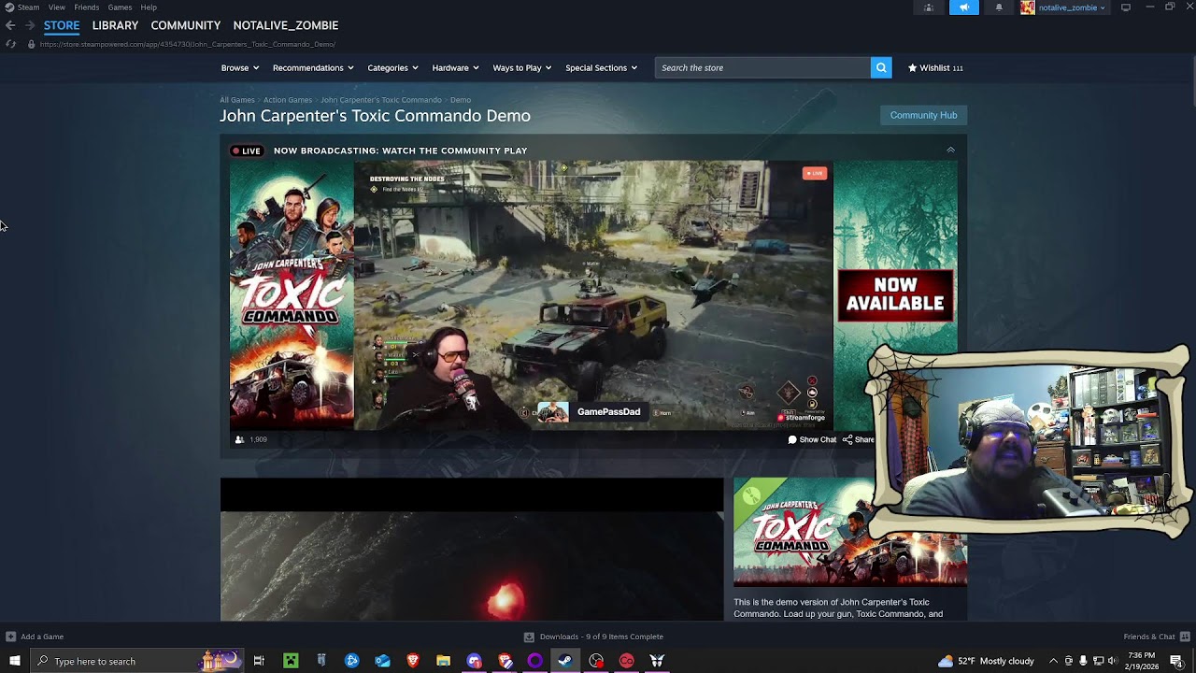Click the Downloads icon in the bottom bar

529,637
